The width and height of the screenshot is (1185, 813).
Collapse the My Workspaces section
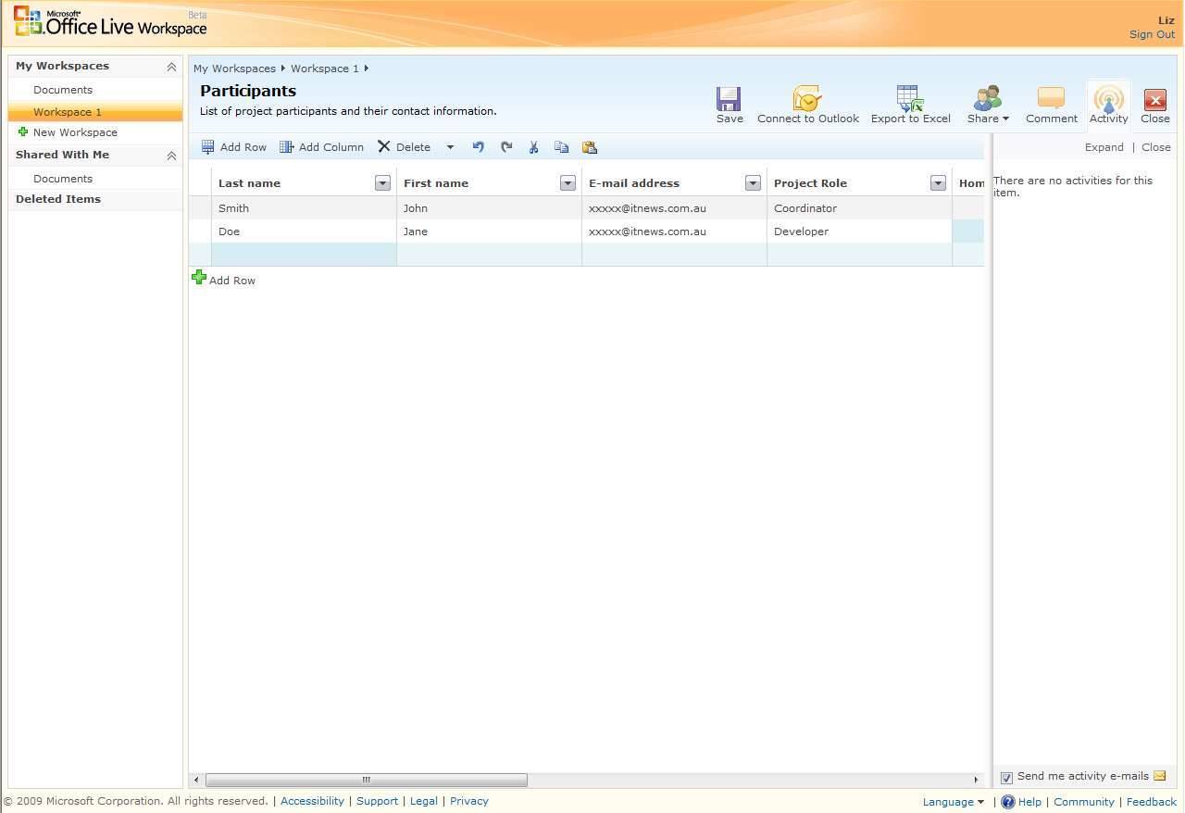(171, 66)
